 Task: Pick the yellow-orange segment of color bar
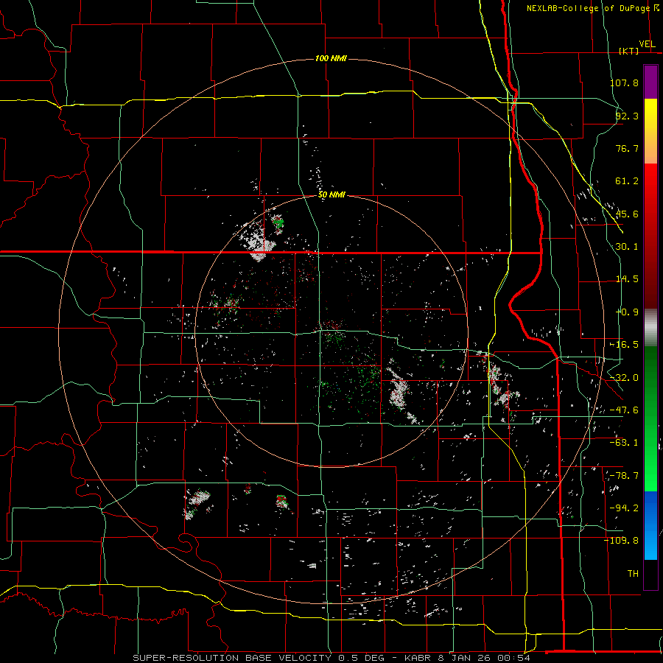click(x=650, y=131)
